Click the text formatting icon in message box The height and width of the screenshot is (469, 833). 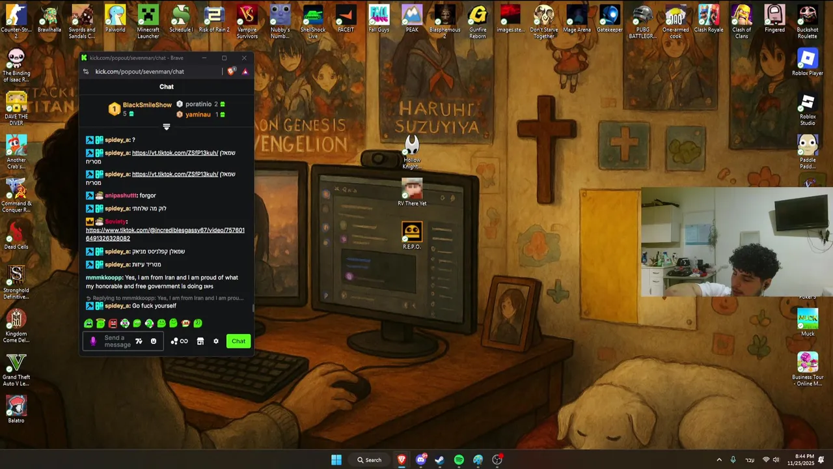(139, 341)
